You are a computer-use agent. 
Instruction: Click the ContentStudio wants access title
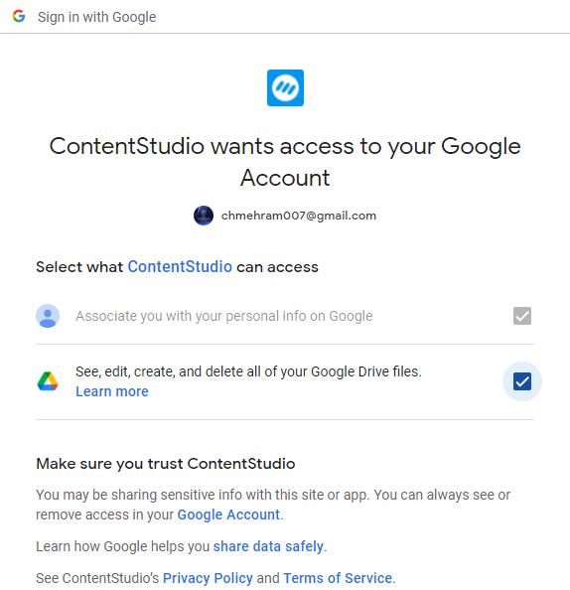[x=285, y=162]
